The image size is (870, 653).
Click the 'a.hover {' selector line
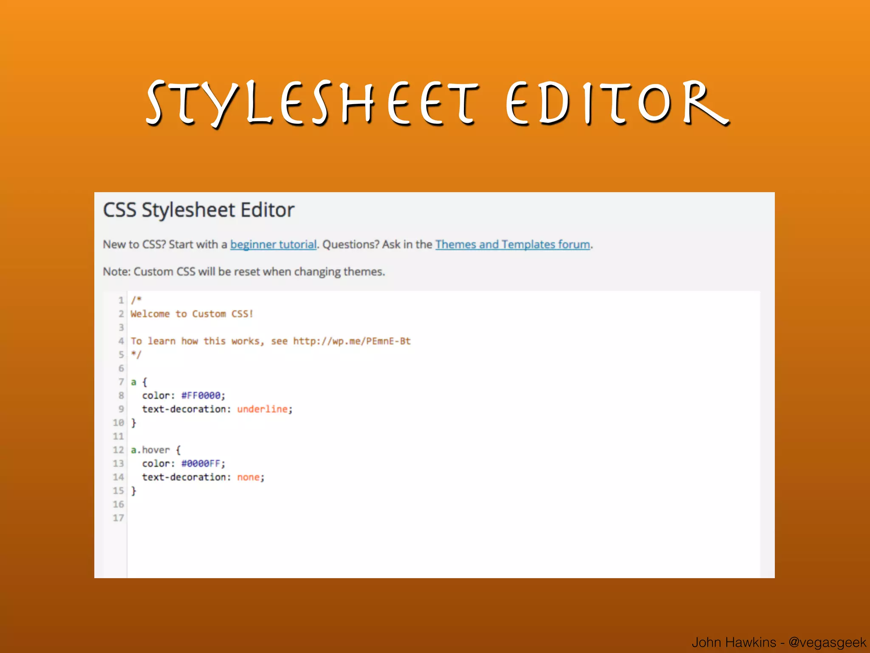pyautogui.click(x=156, y=450)
